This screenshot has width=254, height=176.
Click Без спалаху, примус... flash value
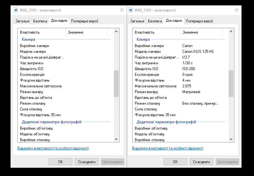click(x=201, y=103)
